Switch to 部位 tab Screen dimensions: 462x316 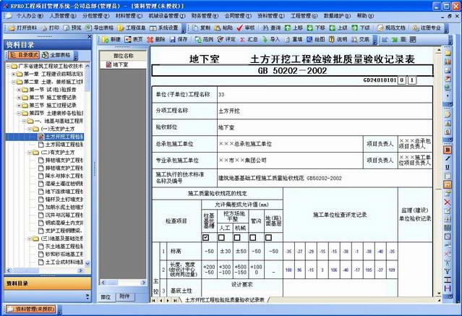click(x=106, y=297)
